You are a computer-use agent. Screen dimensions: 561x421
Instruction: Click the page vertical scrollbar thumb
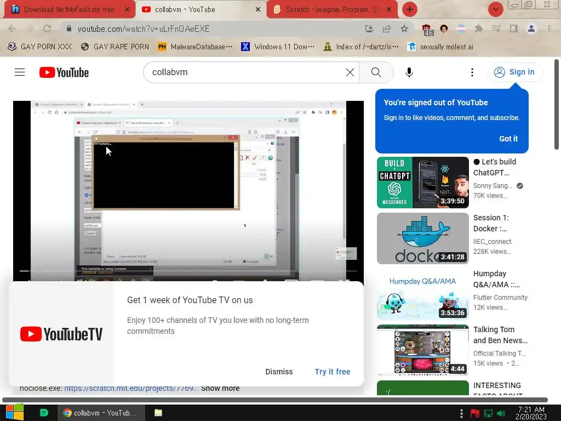pyautogui.click(x=557, y=105)
